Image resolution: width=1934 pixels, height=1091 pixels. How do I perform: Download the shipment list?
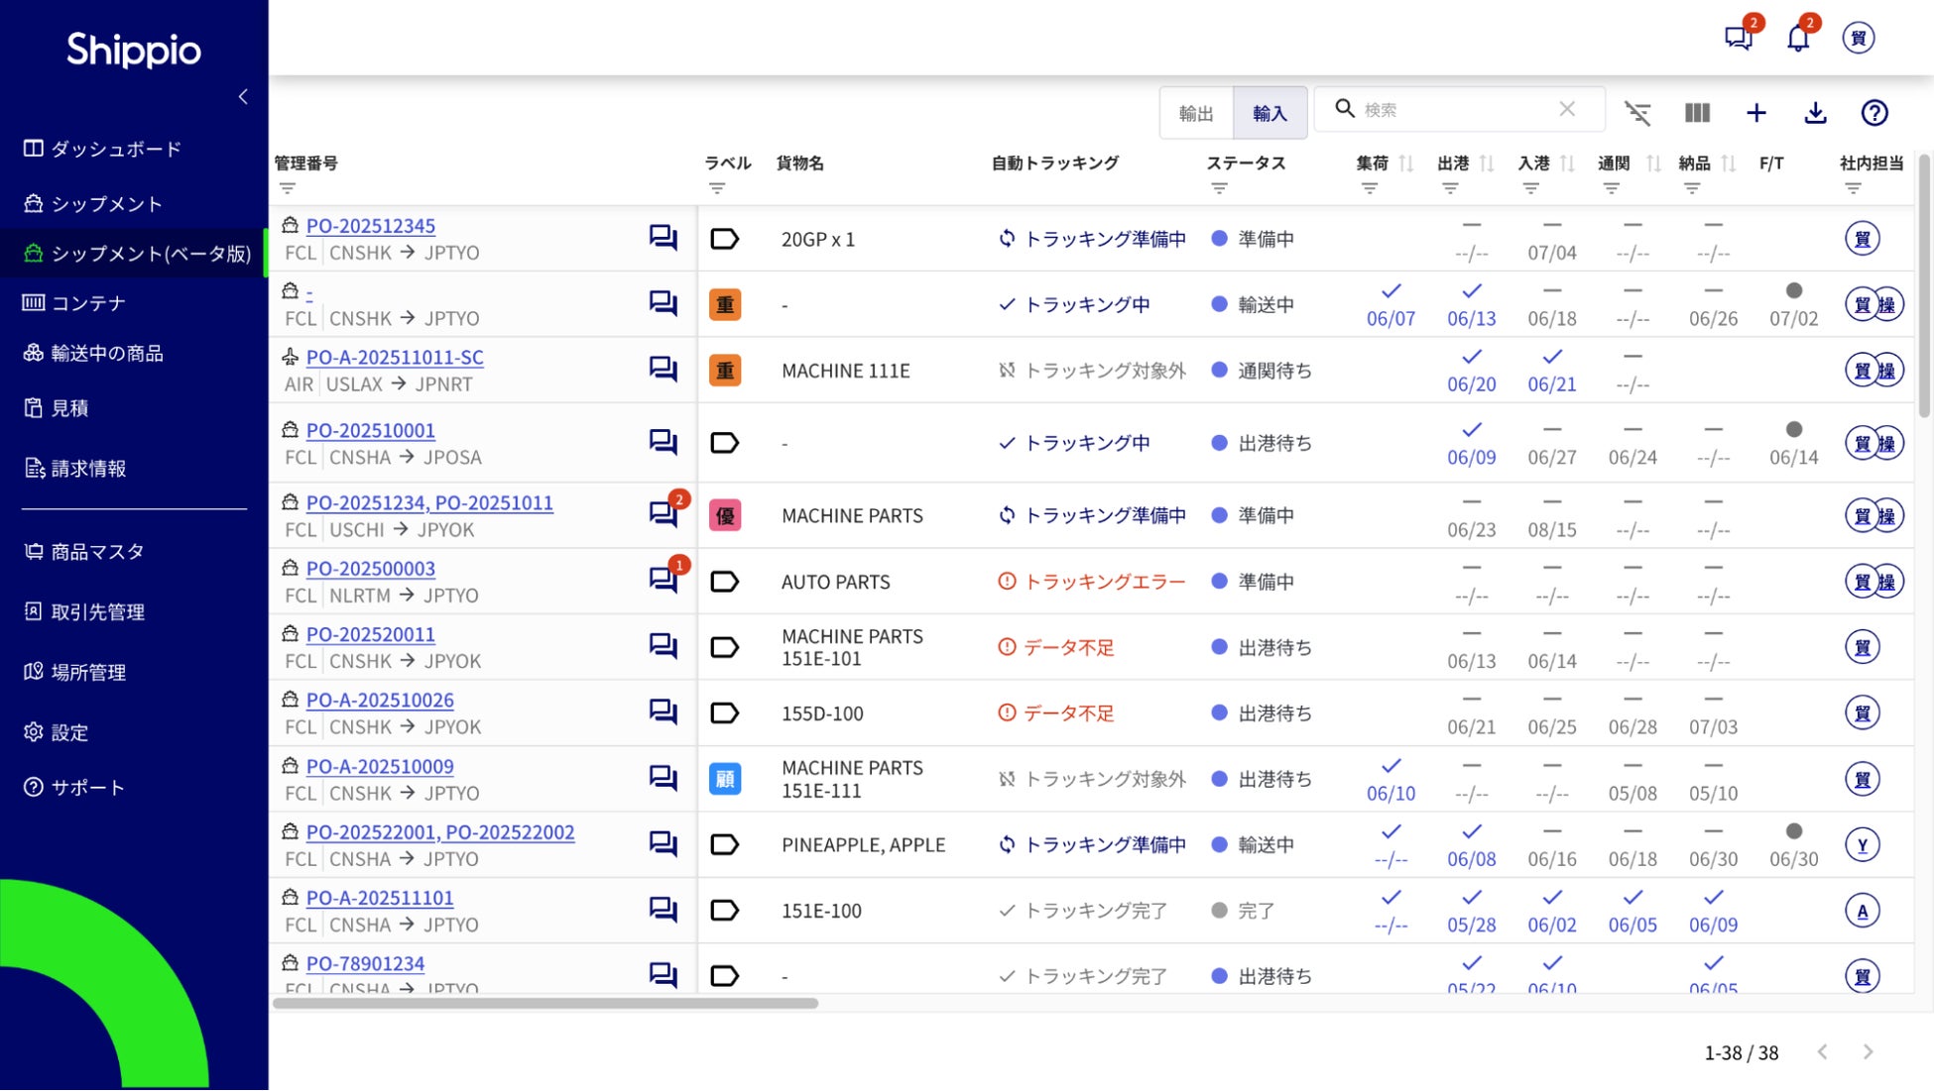pos(1815,113)
